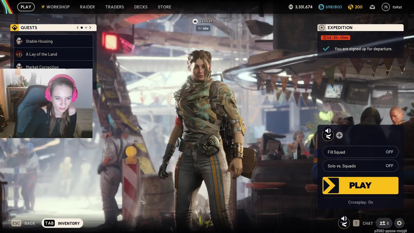414x233 pixels.
Task: Click the Idle status badge
Action: click(203, 28)
